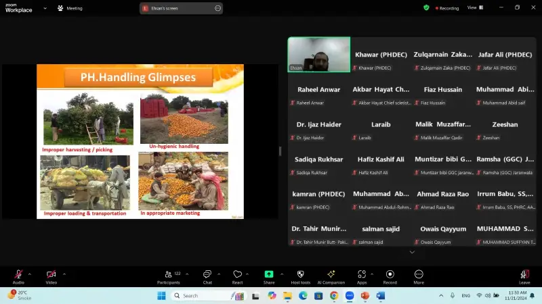The height and width of the screenshot is (304, 542).
Task: Expand video options arrow next to Video
Action: 64,274
